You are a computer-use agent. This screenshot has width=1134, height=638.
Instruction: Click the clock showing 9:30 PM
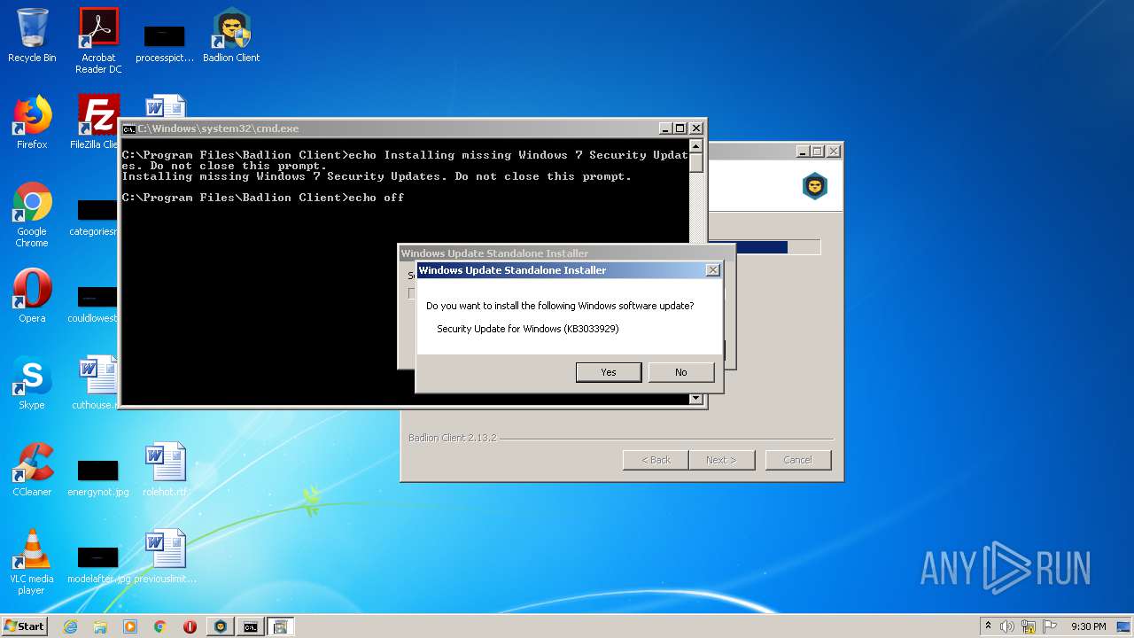(x=1088, y=626)
